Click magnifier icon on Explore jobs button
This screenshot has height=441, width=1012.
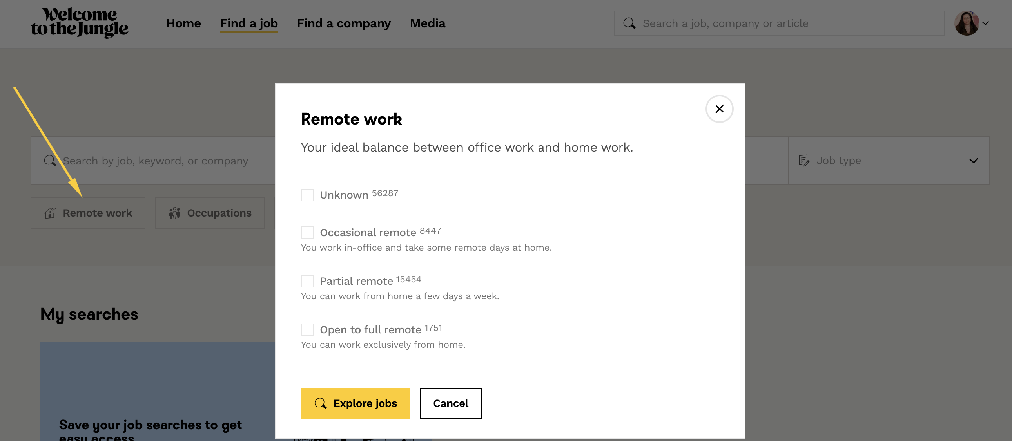pos(321,403)
